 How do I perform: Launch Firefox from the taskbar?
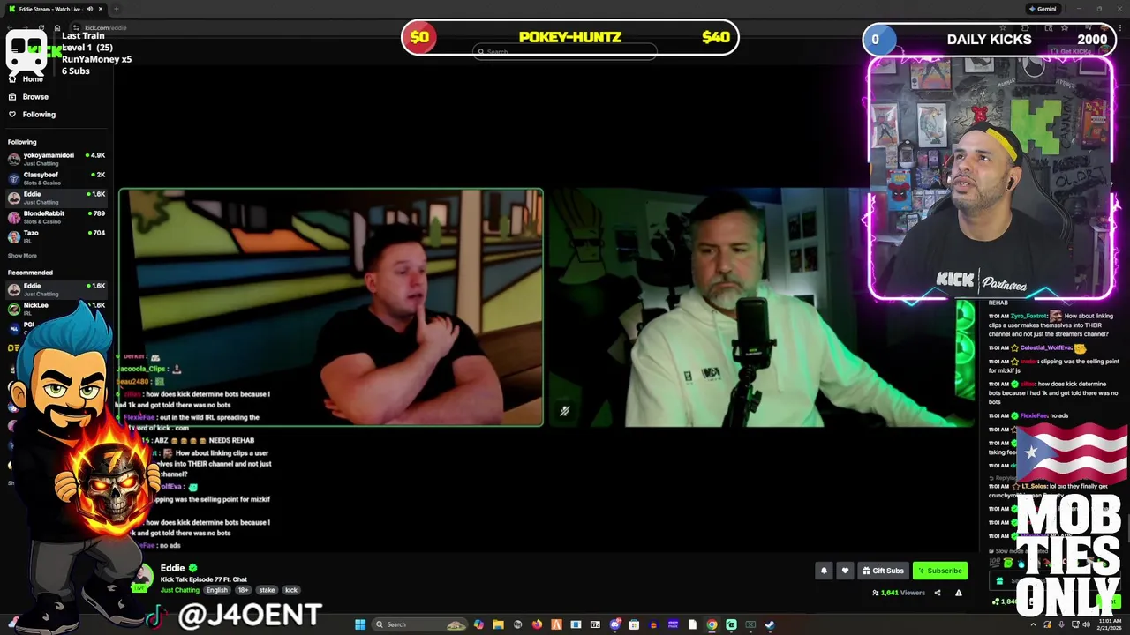pyautogui.click(x=537, y=624)
